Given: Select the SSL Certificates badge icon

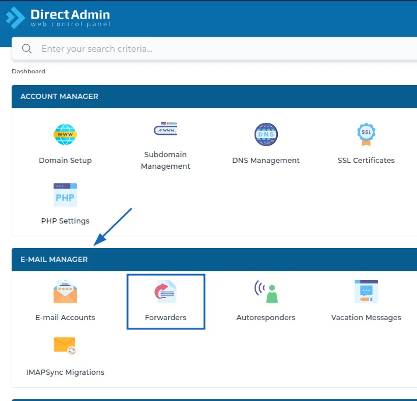Looking at the screenshot, I should 366,134.
